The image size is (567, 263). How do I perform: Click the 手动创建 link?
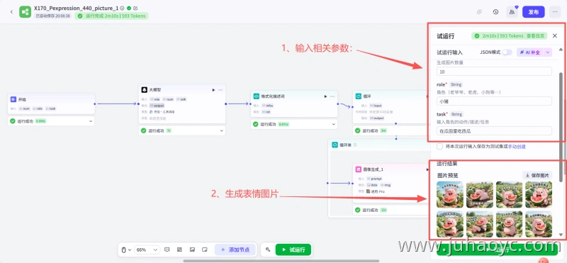pyautogui.click(x=517, y=147)
